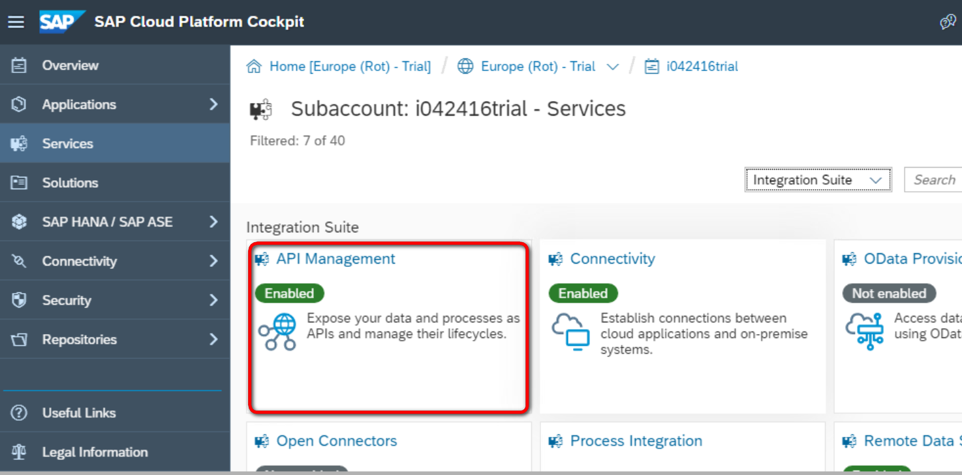962x475 pixels.
Task: Click the Home breadcrumb house icon
Action: click(254, 67)
